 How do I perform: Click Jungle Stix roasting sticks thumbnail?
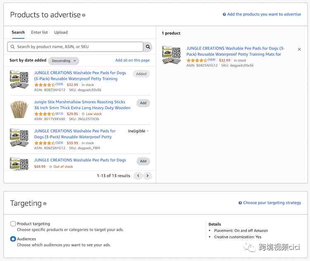[x=19, y=109]
